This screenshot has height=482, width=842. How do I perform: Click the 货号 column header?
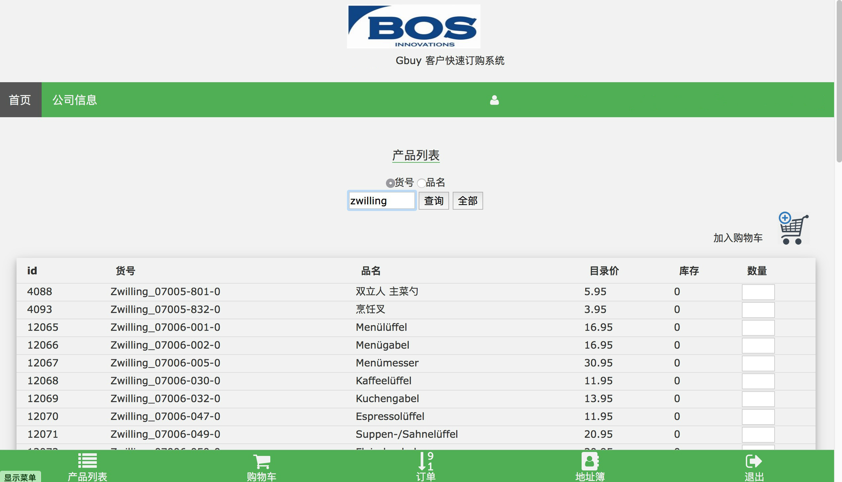(125, 271)
